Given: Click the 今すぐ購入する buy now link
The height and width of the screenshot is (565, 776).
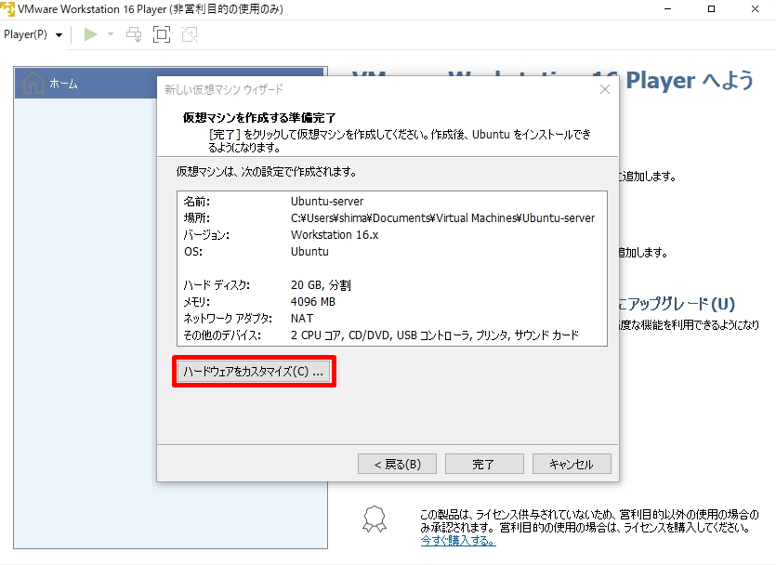Looking at the screenshot, I should 458,541.
